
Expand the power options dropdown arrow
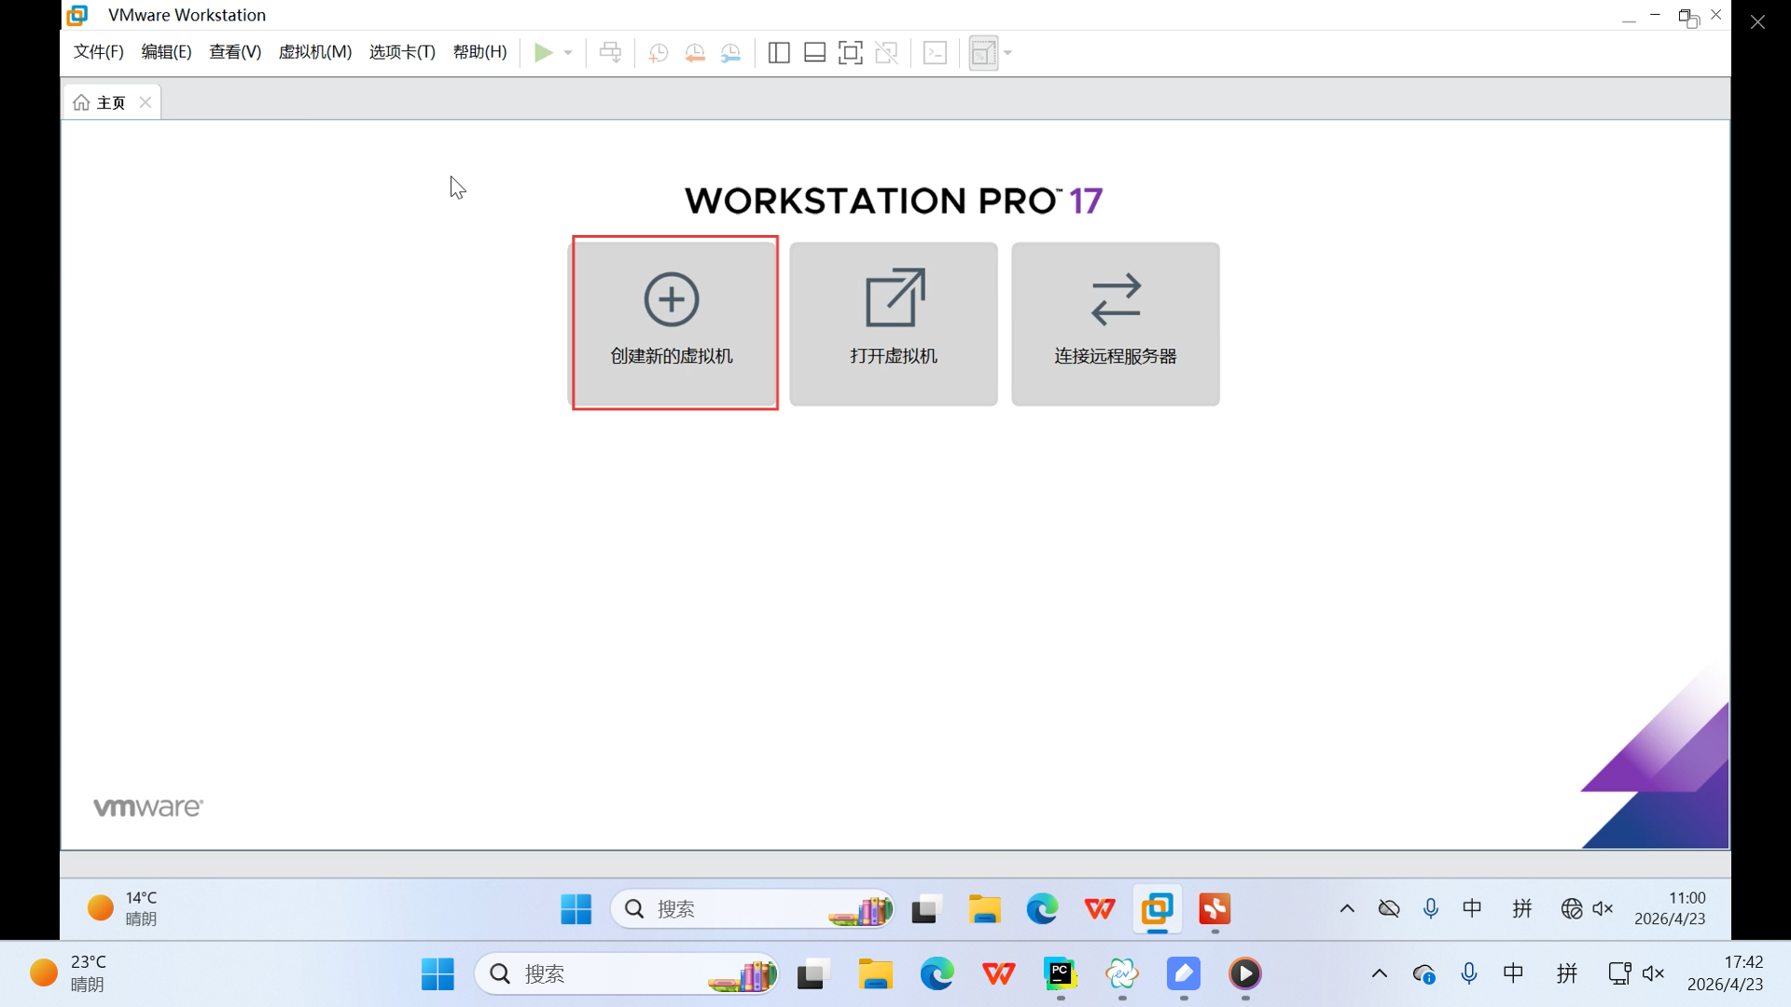pos(568,53)
